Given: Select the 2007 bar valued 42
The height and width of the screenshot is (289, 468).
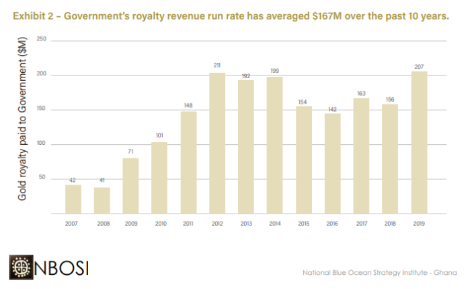Looking at the screenshot, I should point(73,199).
